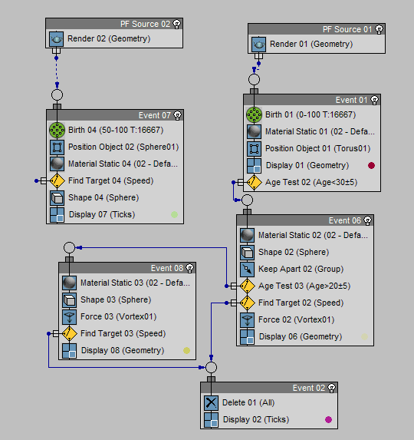Click the Position Object 01 icon

pyautogui.click(x=254, y=148)
